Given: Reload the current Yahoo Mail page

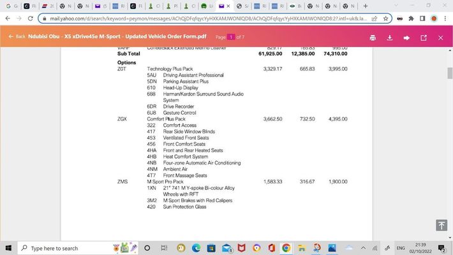Looking at the screenshot, I should click(31, 18).
